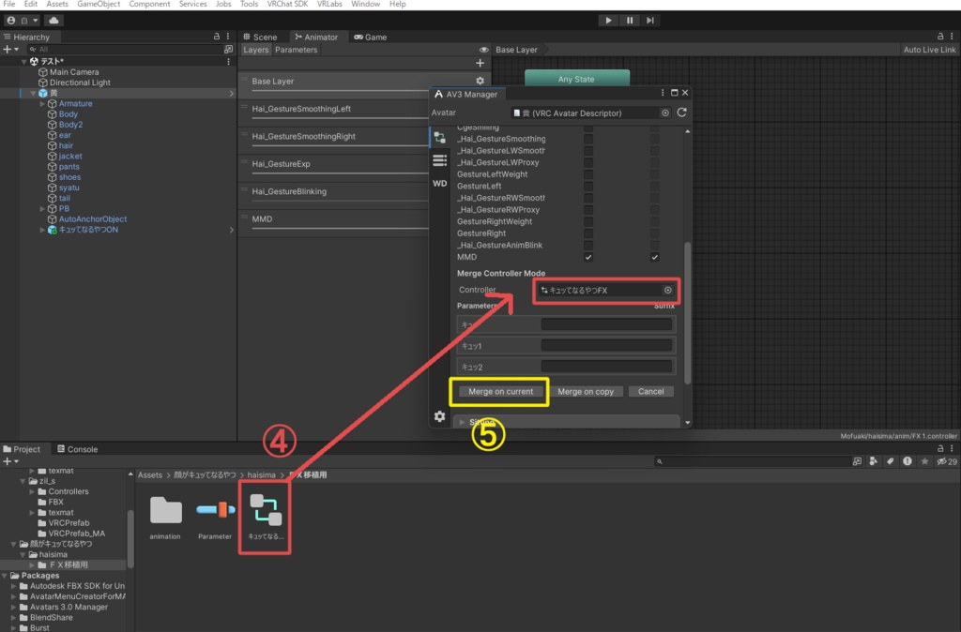The image size is (961, 632).
Task: Collapse the zil_s folder
Action: pos(23,481)
